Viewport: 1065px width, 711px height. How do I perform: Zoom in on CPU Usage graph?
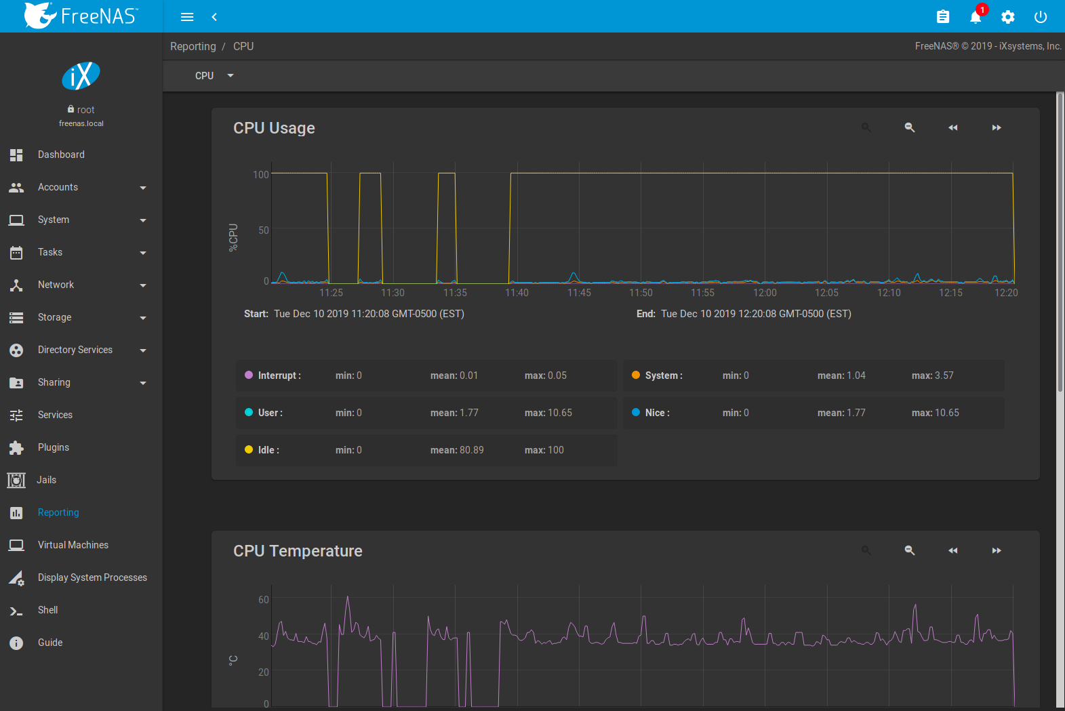click(x=866, y=127)
